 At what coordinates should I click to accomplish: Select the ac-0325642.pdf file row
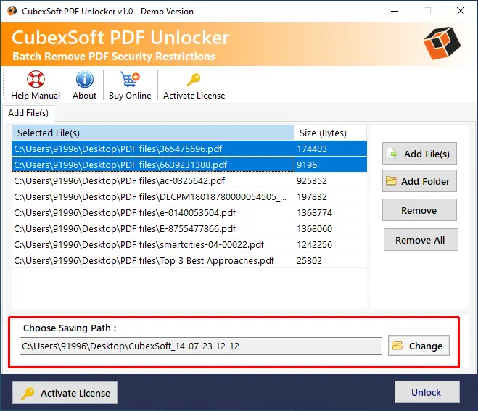(152, 180)
